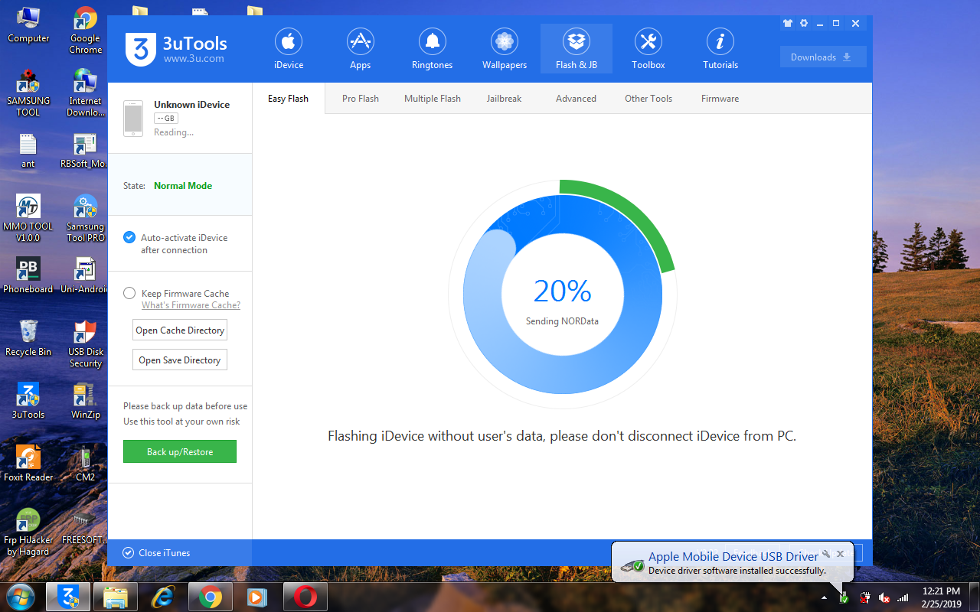Select the 3uTools desktop shortcut
The image size is (980, 612).
click(28, 401)
